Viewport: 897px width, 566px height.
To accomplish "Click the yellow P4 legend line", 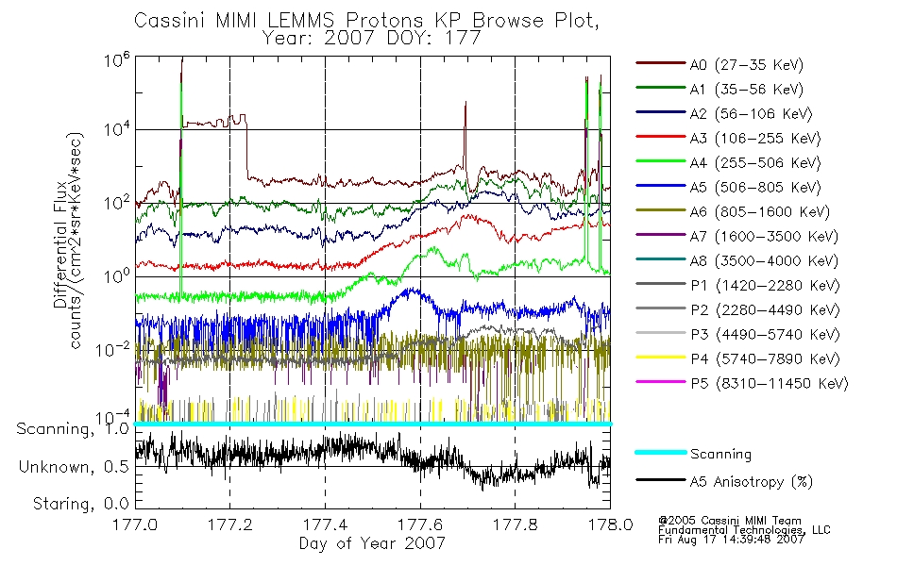I will click(660, 358).
